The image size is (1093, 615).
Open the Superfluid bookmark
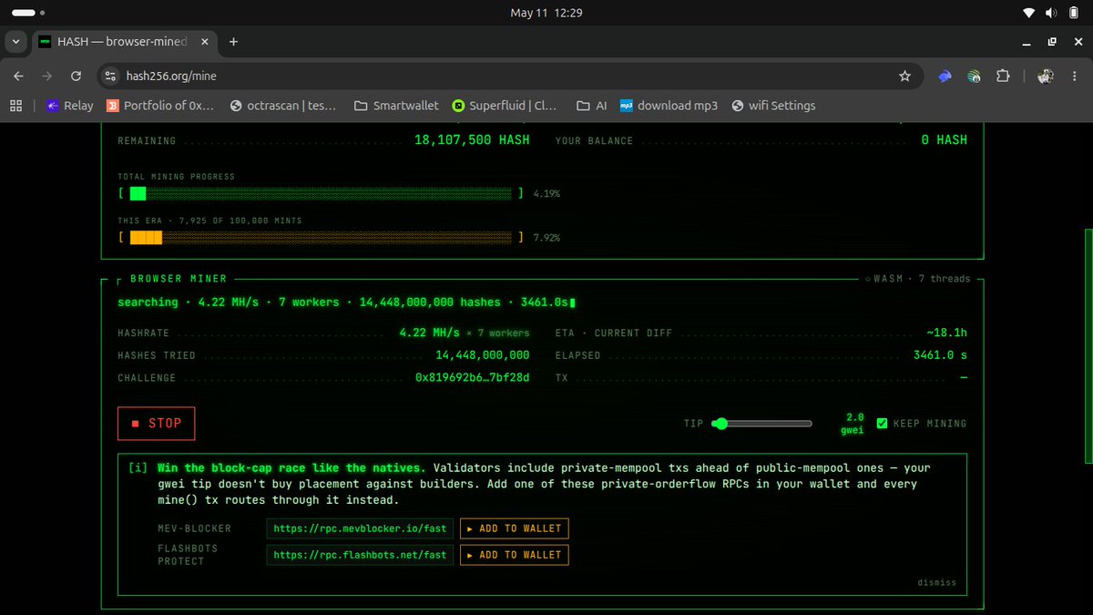click(x=504, y=106)
